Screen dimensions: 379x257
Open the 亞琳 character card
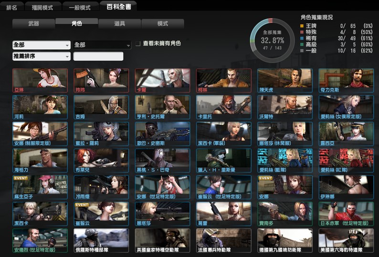pyautogui.click(x=40, y=80)
